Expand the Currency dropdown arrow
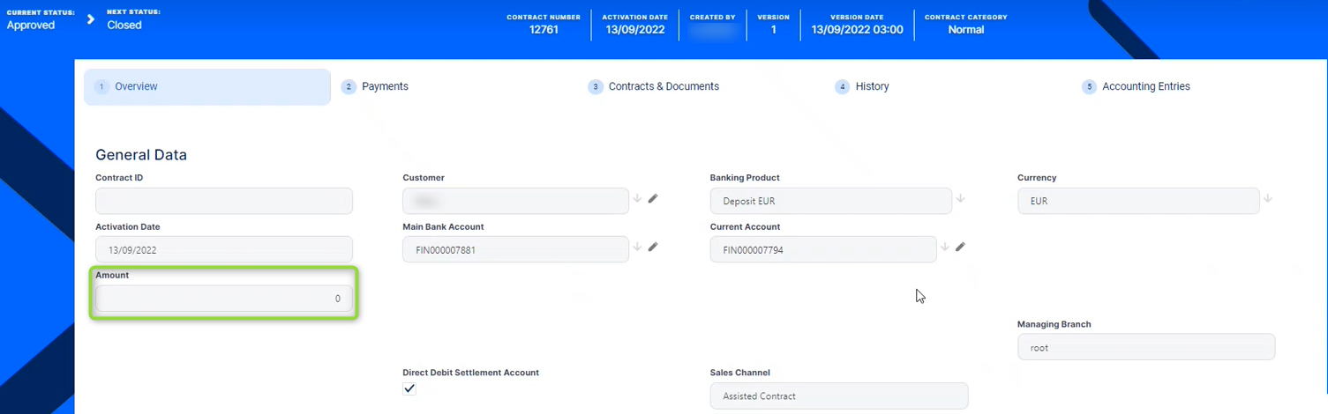The image size is (1328, 414). [x=1268, y=199]
